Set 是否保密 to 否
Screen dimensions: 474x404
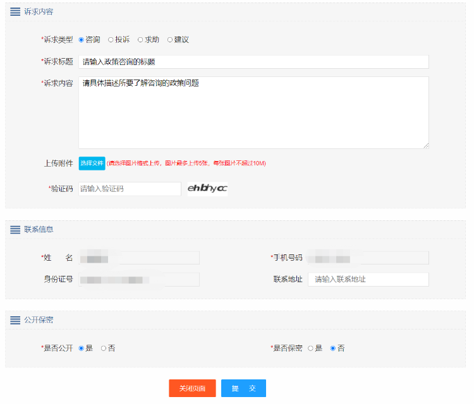click(333, 348)
